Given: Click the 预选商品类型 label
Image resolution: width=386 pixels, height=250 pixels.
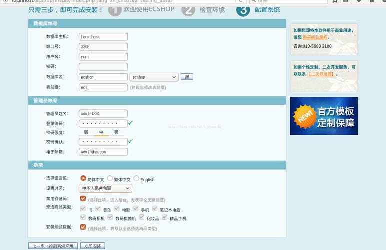Looking at the screenshot, I should [x=59, y=207].
